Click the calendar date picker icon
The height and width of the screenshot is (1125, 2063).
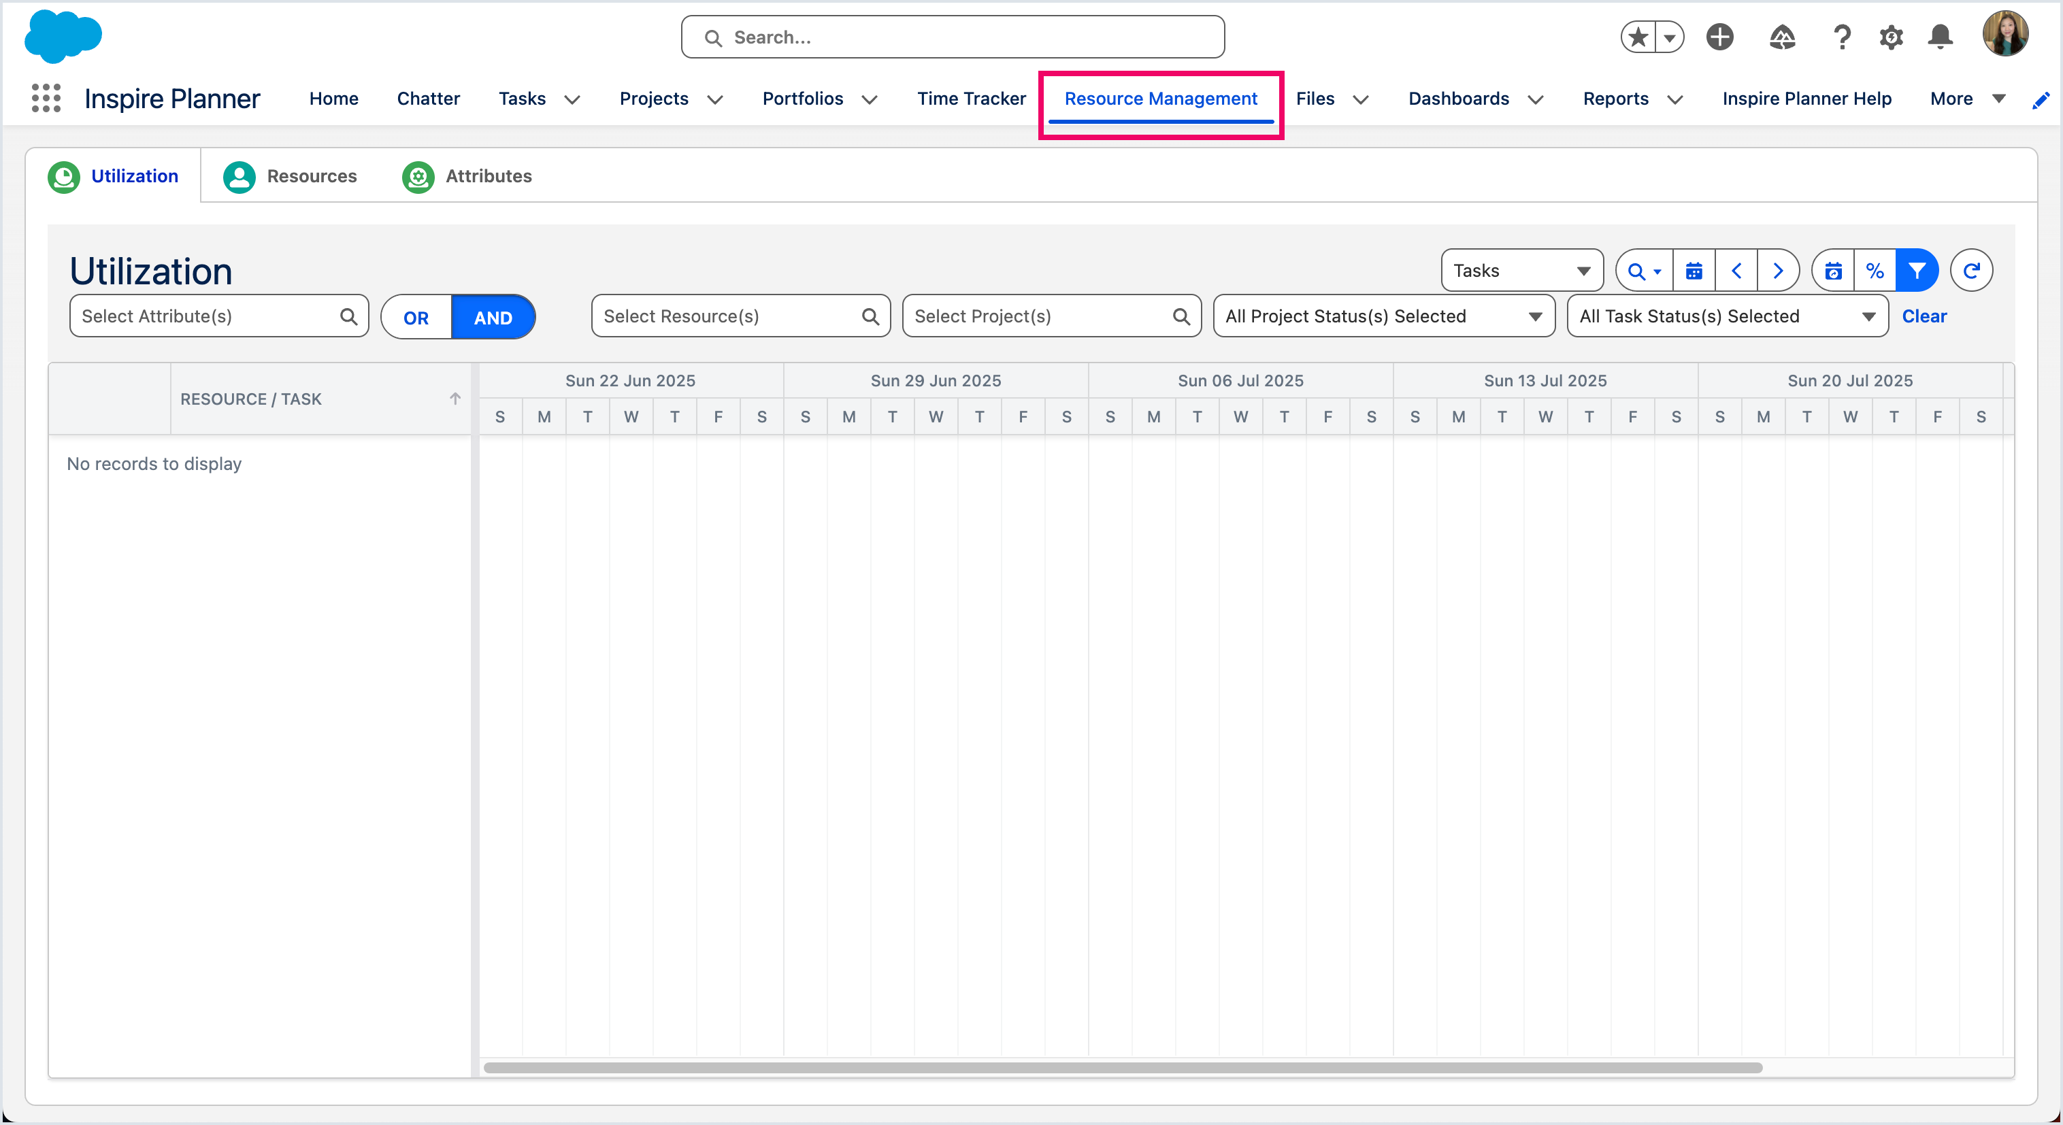click(1694, 271)
